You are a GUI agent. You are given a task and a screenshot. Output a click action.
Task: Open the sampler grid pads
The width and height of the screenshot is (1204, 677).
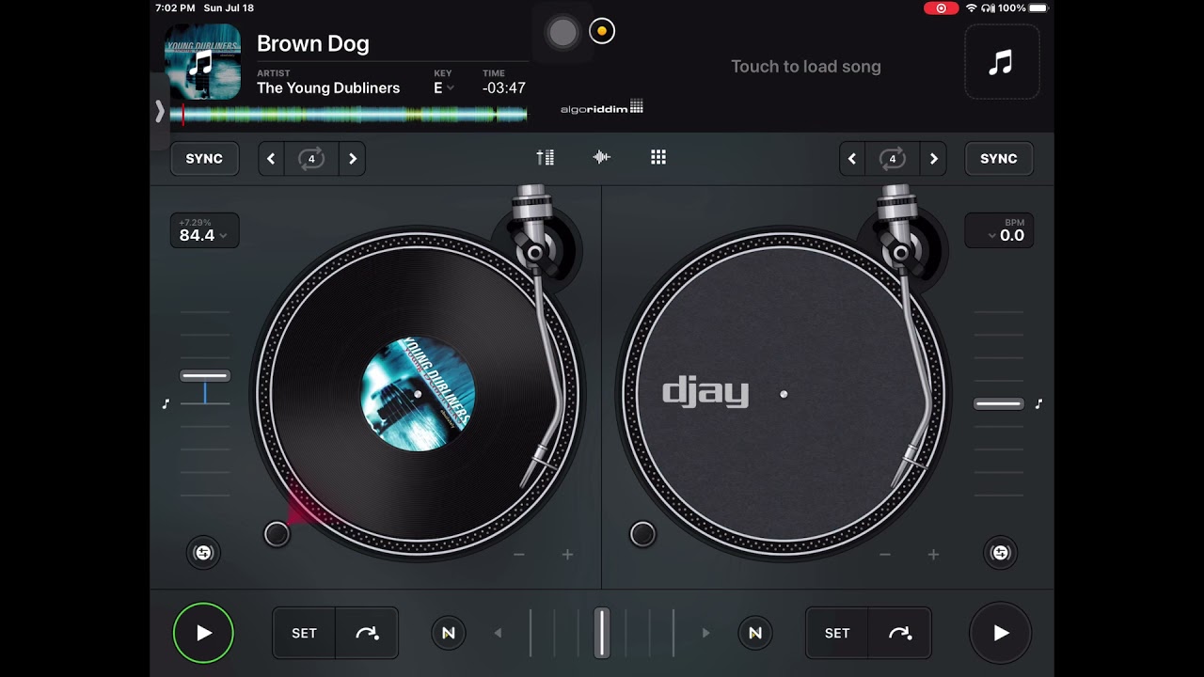click(658, 158)
